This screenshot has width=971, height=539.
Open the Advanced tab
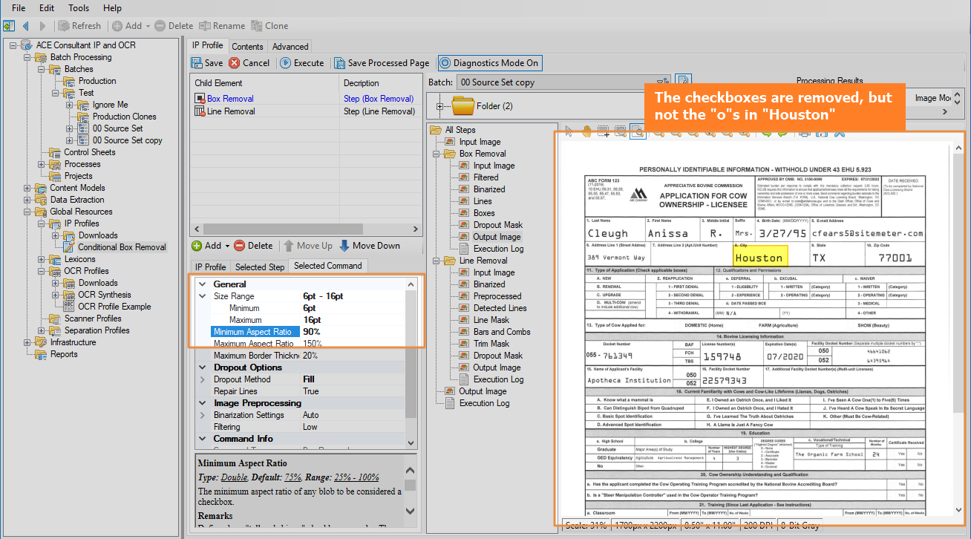(x=290, y=46)
